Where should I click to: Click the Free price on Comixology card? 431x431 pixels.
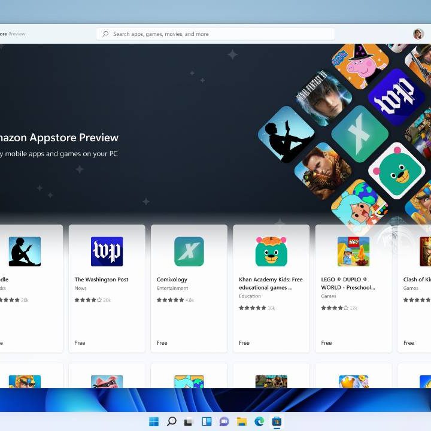(162, 343)
